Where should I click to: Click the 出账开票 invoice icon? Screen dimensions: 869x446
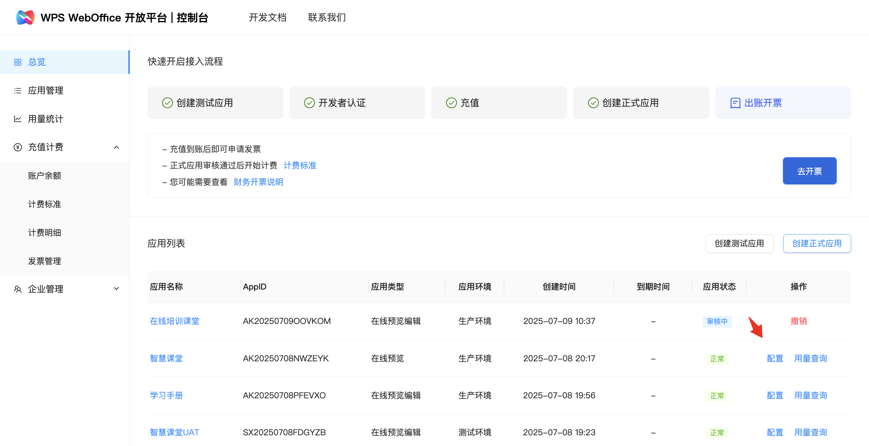point(735,103)
